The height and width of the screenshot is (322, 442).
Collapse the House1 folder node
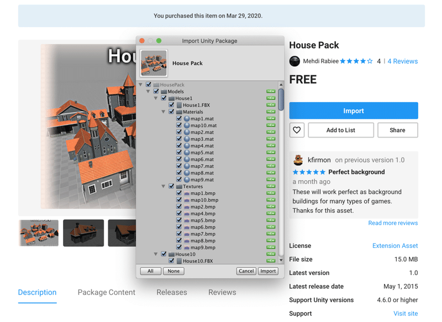tap(156, 98)
